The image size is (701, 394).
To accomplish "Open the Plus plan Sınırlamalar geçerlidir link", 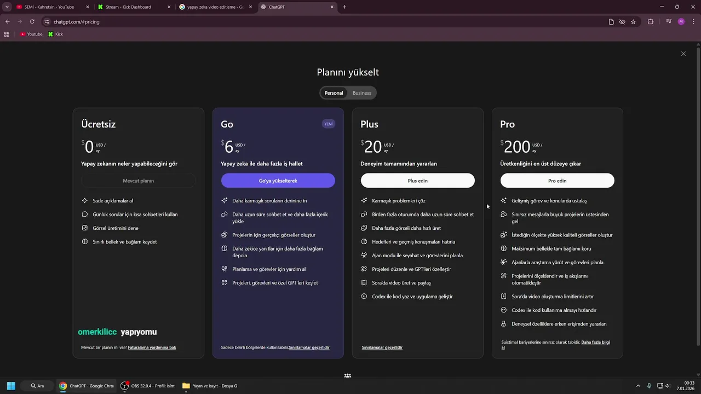I will click(382, 347).
